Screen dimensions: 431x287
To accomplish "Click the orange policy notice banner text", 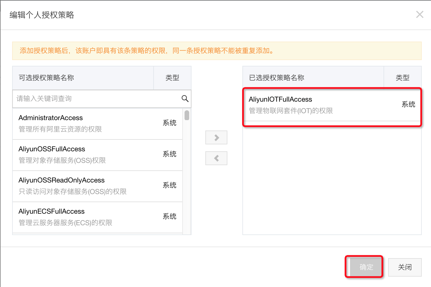I will (147, 51).
